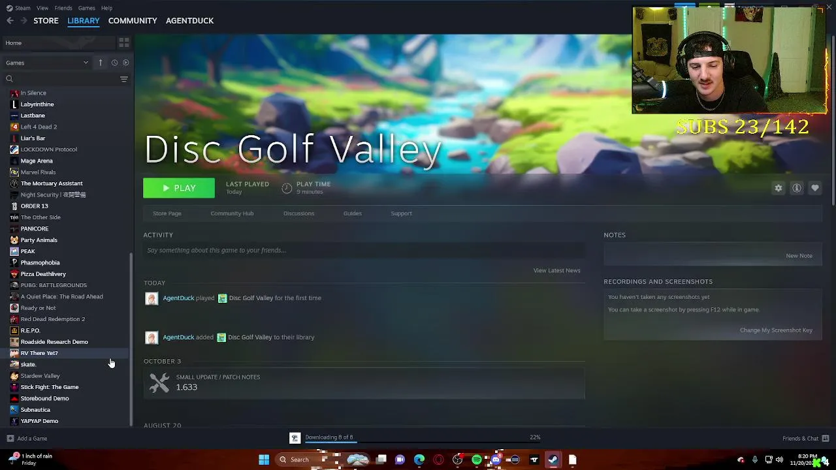Viewport: 836px width, 470px height.
Task: Switch to STORE tab
Action: (46, 21)
